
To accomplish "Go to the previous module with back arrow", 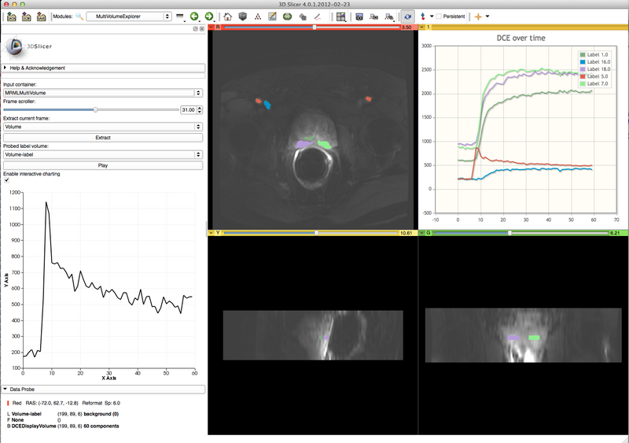I will [193, 16].
